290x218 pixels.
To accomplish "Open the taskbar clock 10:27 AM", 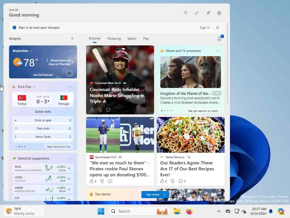I will (x=259, y=211).
